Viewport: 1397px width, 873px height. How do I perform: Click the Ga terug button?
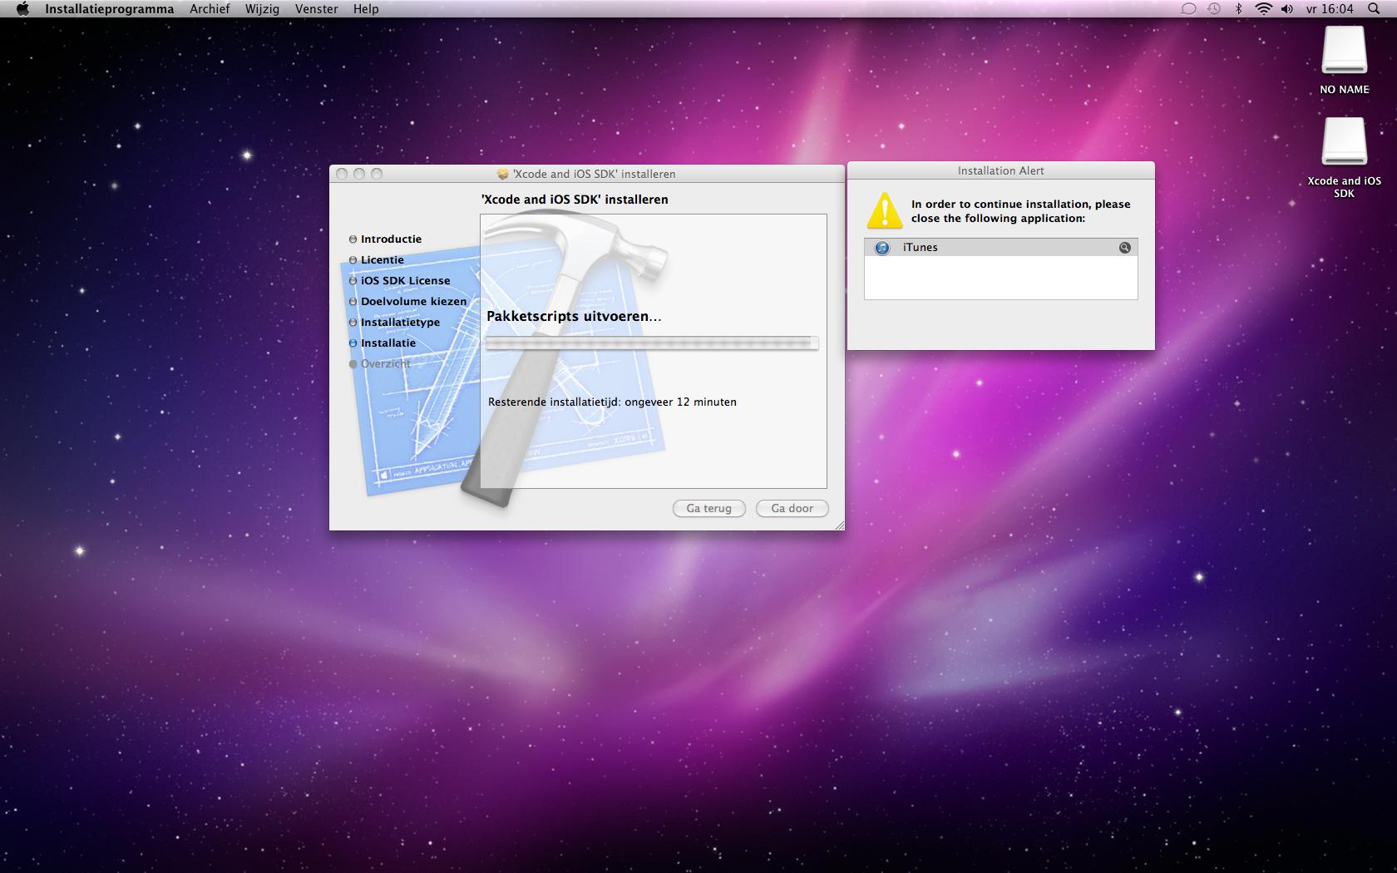[708, 508]
